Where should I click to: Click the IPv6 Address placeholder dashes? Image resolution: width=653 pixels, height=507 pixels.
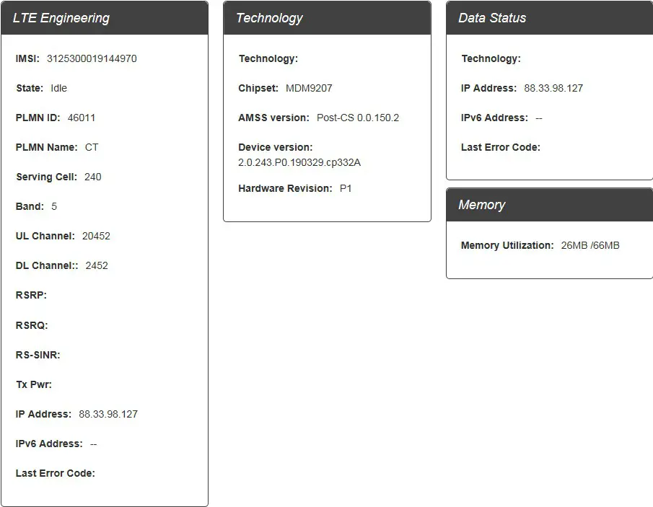click(92, 444)
